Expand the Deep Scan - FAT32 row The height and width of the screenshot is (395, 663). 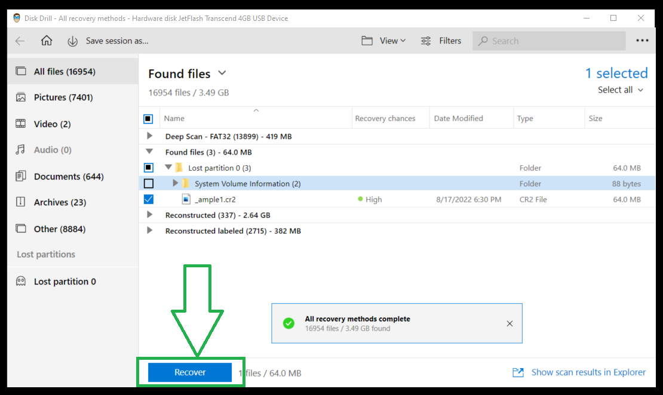149,136
